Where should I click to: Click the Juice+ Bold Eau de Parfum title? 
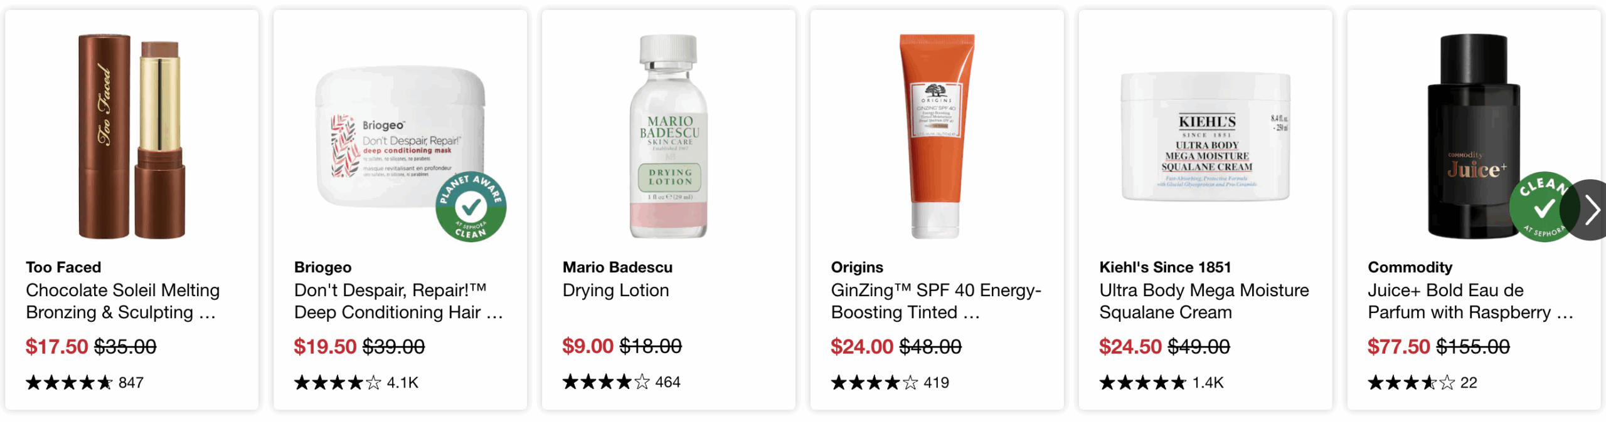(1470, 301)
